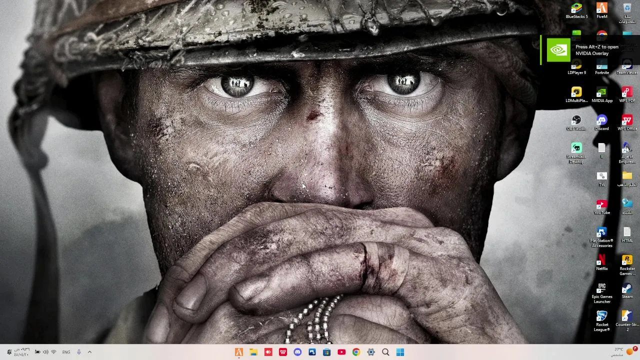Viewport: 640px width, 360px height.
Task: Open taskbar Search magnifier
Action: point(385,352)
